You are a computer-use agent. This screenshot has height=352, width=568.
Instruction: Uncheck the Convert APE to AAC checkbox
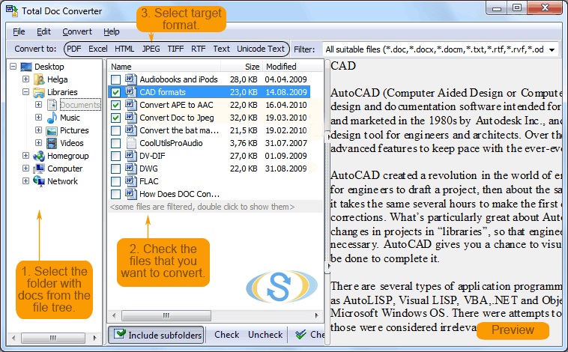pos(116,105)
